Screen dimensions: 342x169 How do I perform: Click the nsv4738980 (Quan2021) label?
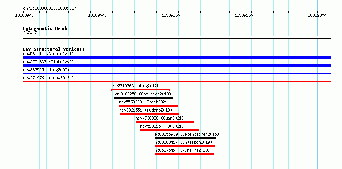159,118
